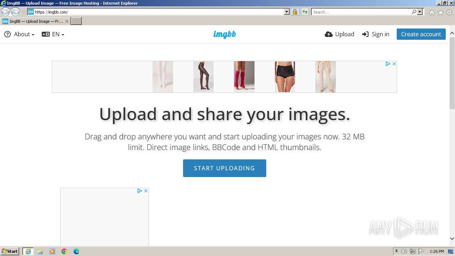Go to the browser Home page icon
This screenshot has height=256, width=455.
click(x=432, y=12)
